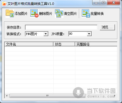Click the scrollbar right arrow
This screenshot has height=103, width=122.
click(115, 96)
